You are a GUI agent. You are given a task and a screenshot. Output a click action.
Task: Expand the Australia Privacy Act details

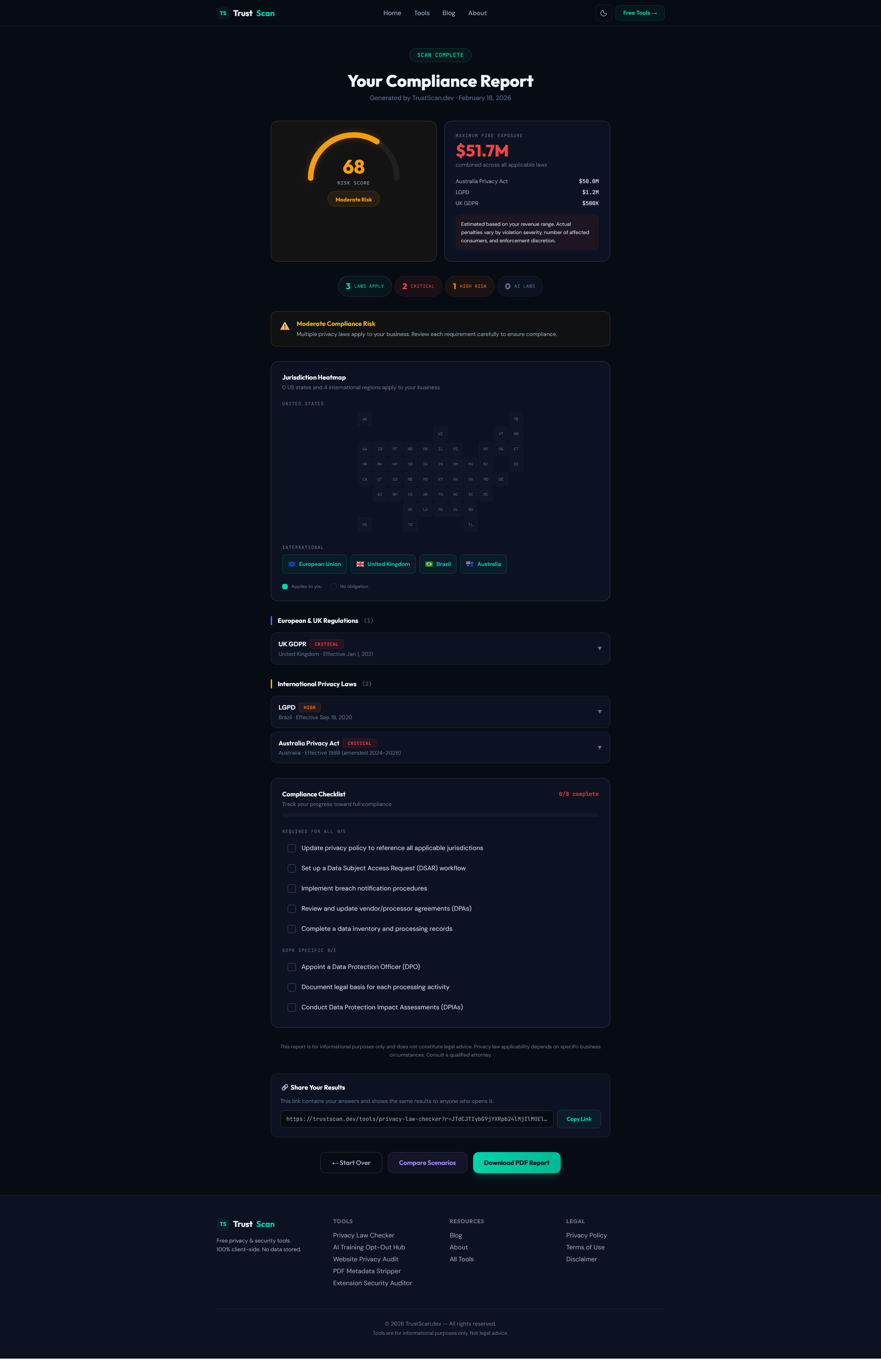[x=599, y=747]
